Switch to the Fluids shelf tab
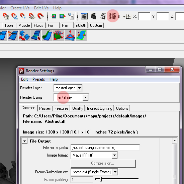This screenshot has width=184, height=184. click(x=38, y=25)
